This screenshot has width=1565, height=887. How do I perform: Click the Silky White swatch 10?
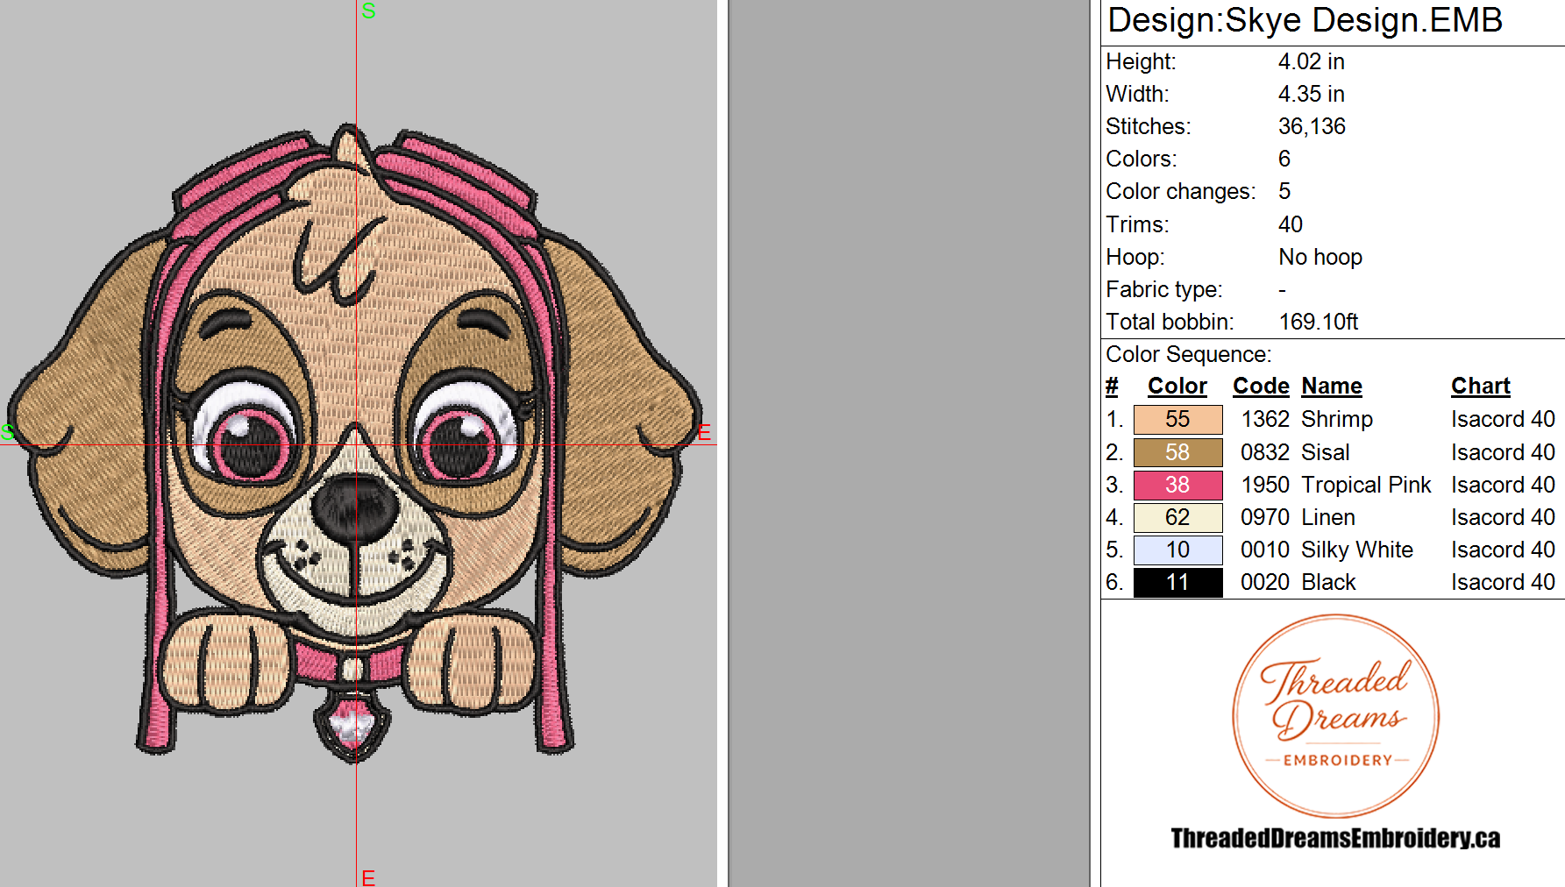1177,550
